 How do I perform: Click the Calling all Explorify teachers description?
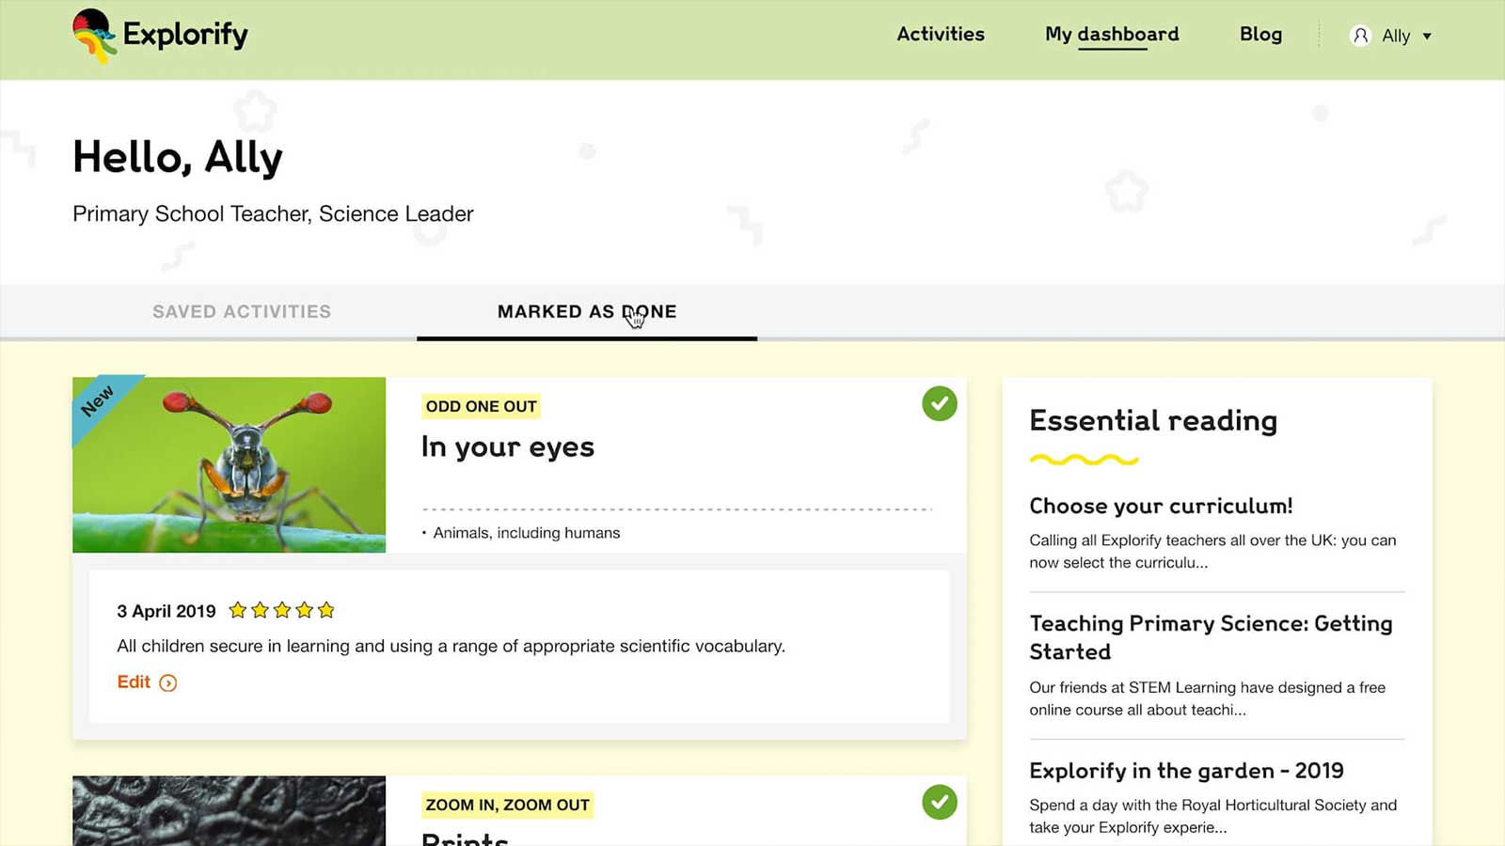click(x=1212, y=551)
